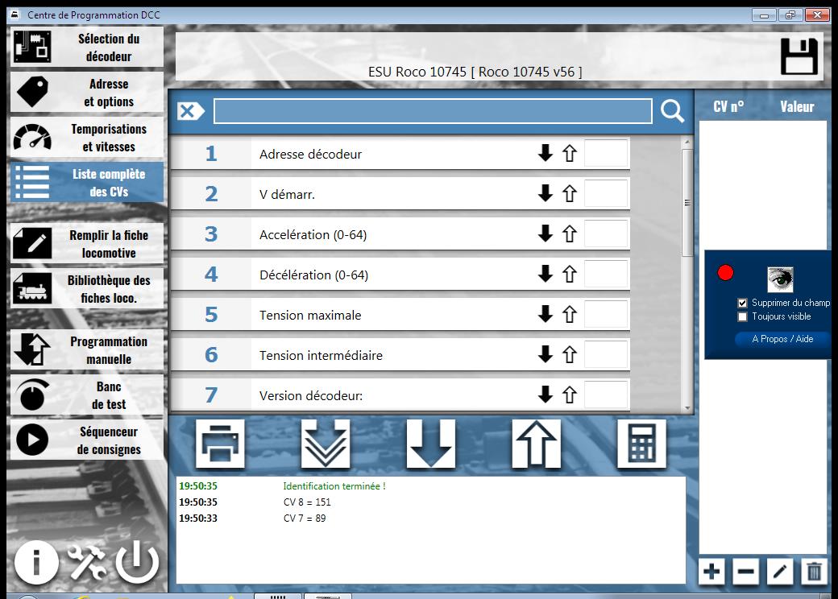The height and width of the screenshot is (599, 838).
Task: Click the power quit icon
Action: point(137,562)
